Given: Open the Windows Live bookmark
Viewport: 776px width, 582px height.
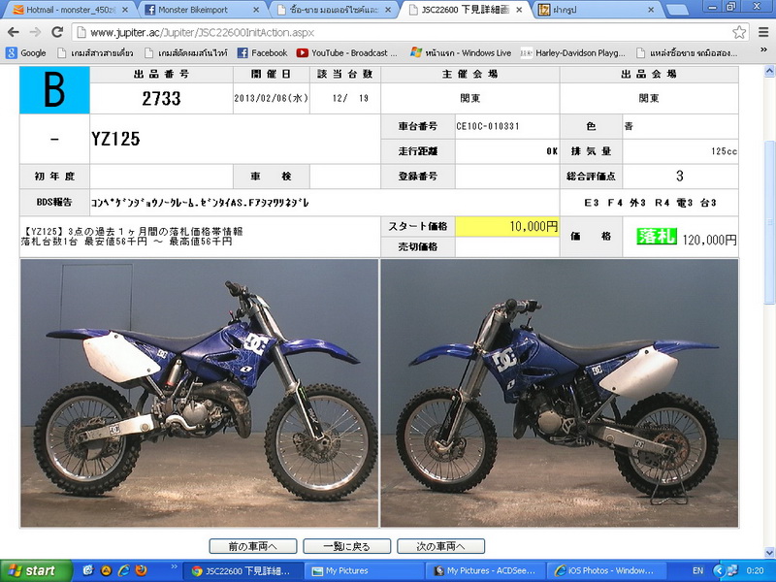Looking at the screenshot, I should [461, 53].
